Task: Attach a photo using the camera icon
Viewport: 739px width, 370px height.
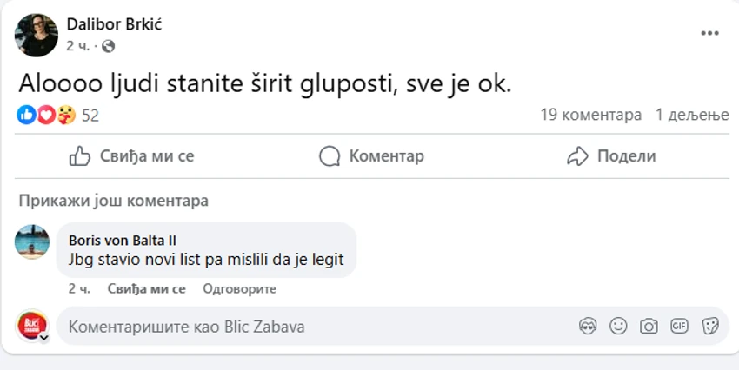Action: 649,327
